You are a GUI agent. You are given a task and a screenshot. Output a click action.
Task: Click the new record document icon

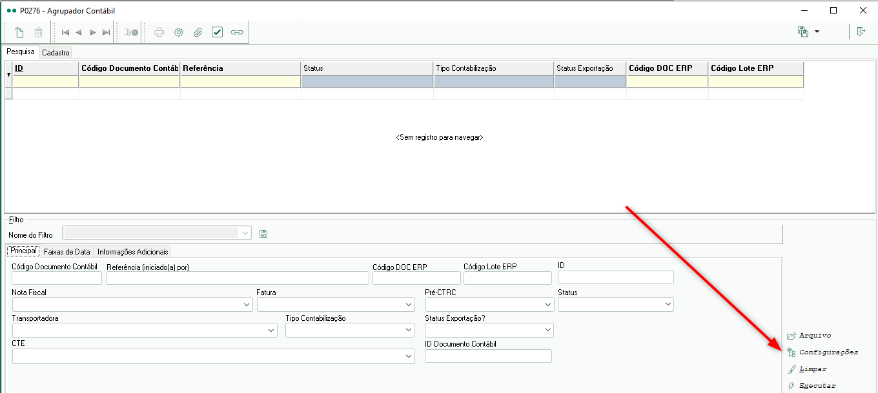(x=19, y=32)
